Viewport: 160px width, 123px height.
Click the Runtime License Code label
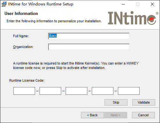tap(27, 80)
